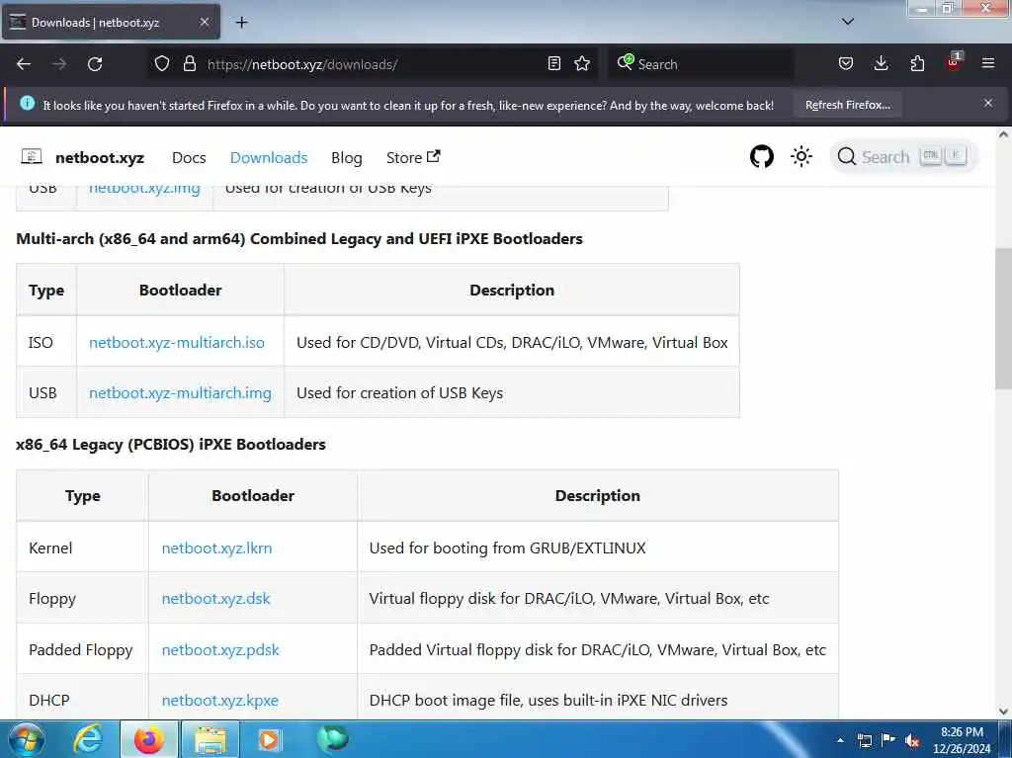Open the Pocket save icon

pyautogui.click(x=846, y=63)
